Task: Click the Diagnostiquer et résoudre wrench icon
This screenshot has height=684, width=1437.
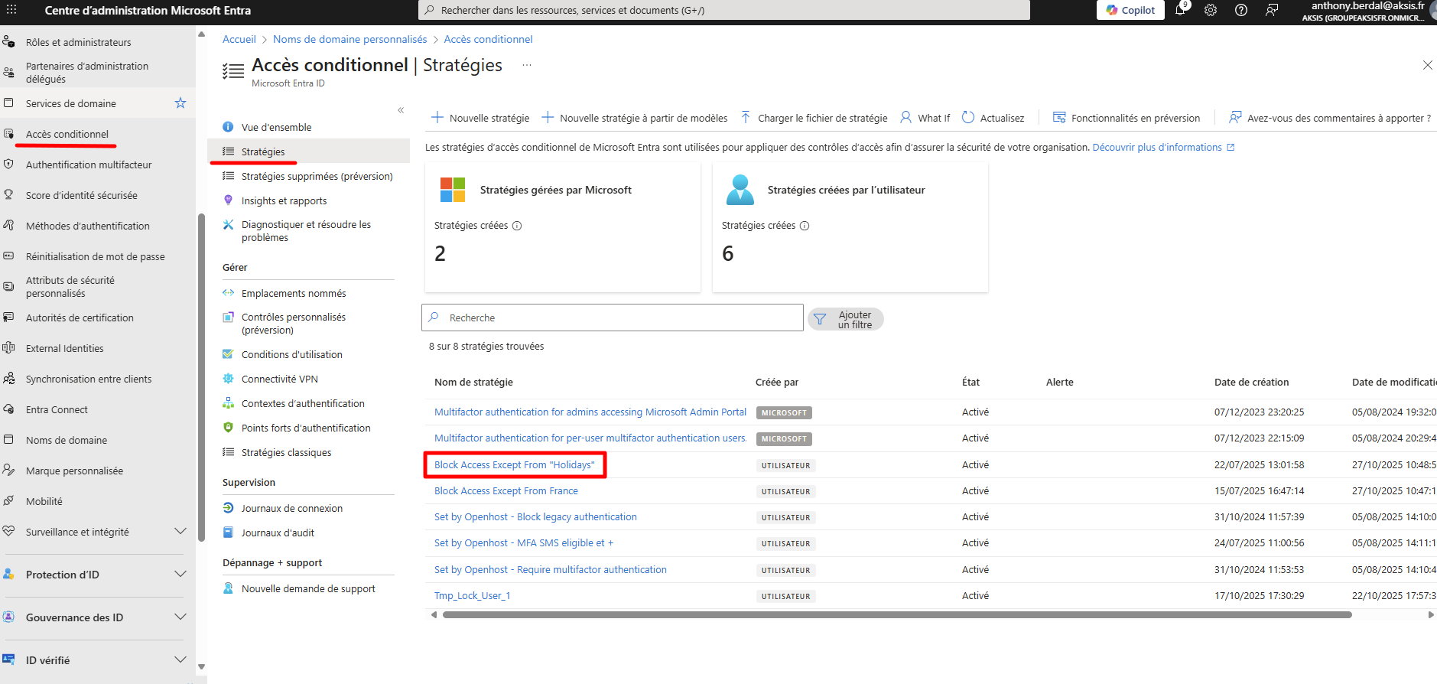Action: [228, 225]
